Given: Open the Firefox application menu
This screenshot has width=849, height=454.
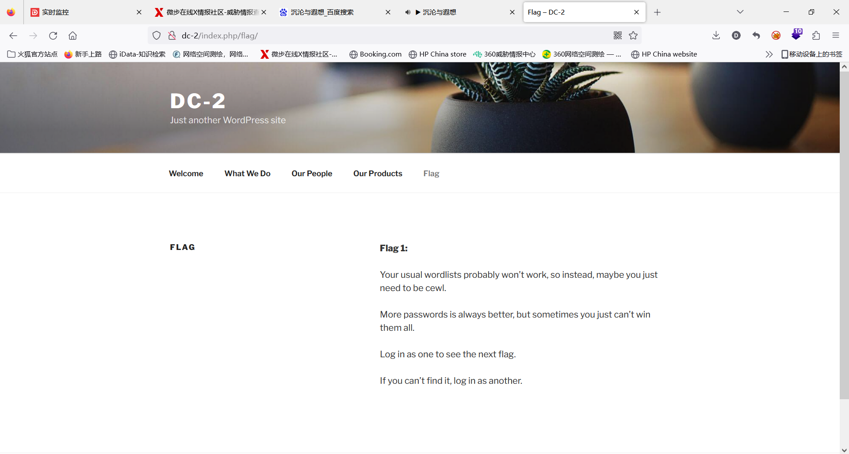Looking at the screenshot, I should click(836, 36).
